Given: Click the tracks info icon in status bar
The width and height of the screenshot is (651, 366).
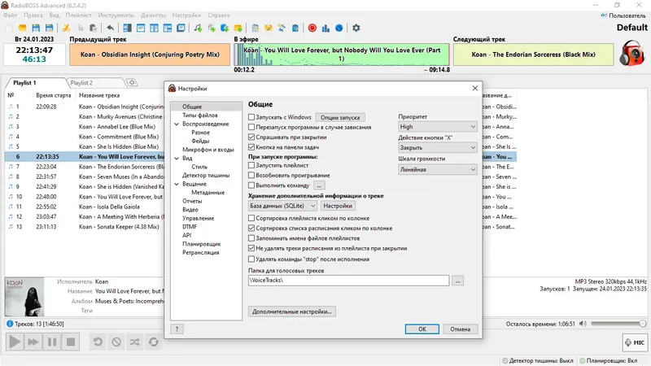Looking at the screenshot, I should click(x=10, y=324).
